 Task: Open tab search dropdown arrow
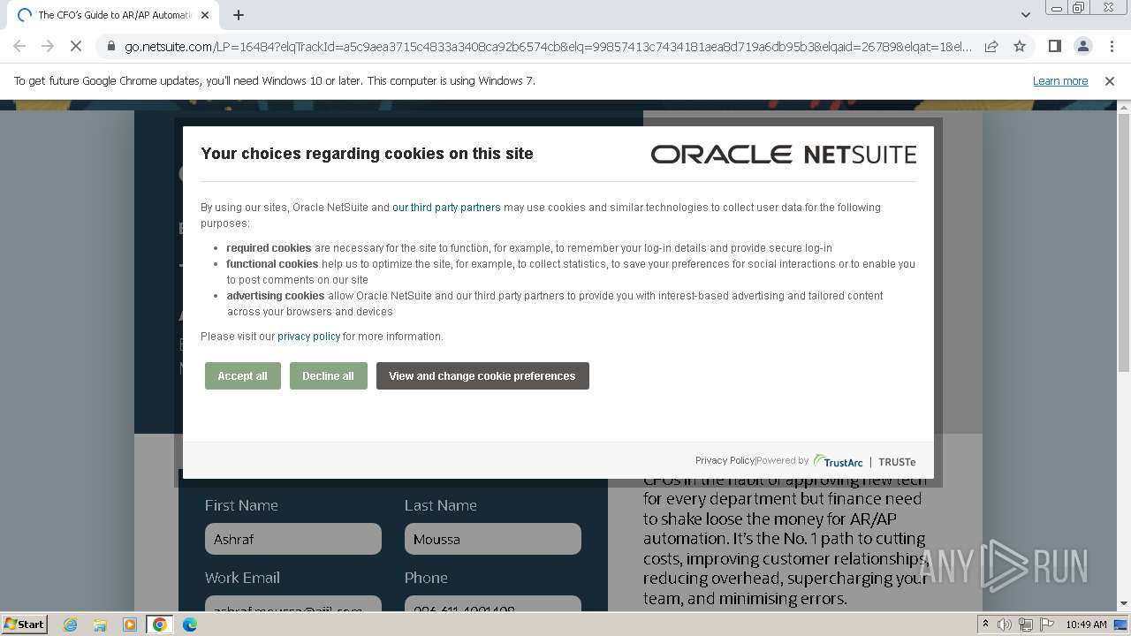tap(1025, 15)
